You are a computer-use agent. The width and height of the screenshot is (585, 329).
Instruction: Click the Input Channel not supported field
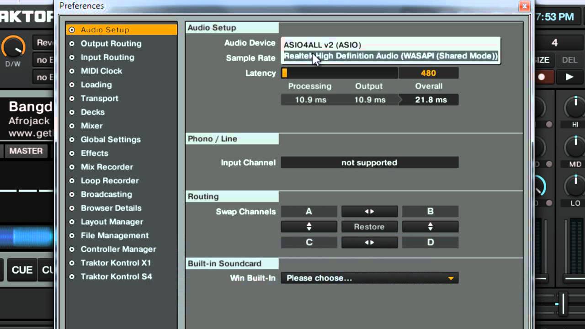click(x=369, y=162)
